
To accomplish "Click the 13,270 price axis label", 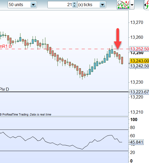I will coord(137,23).
